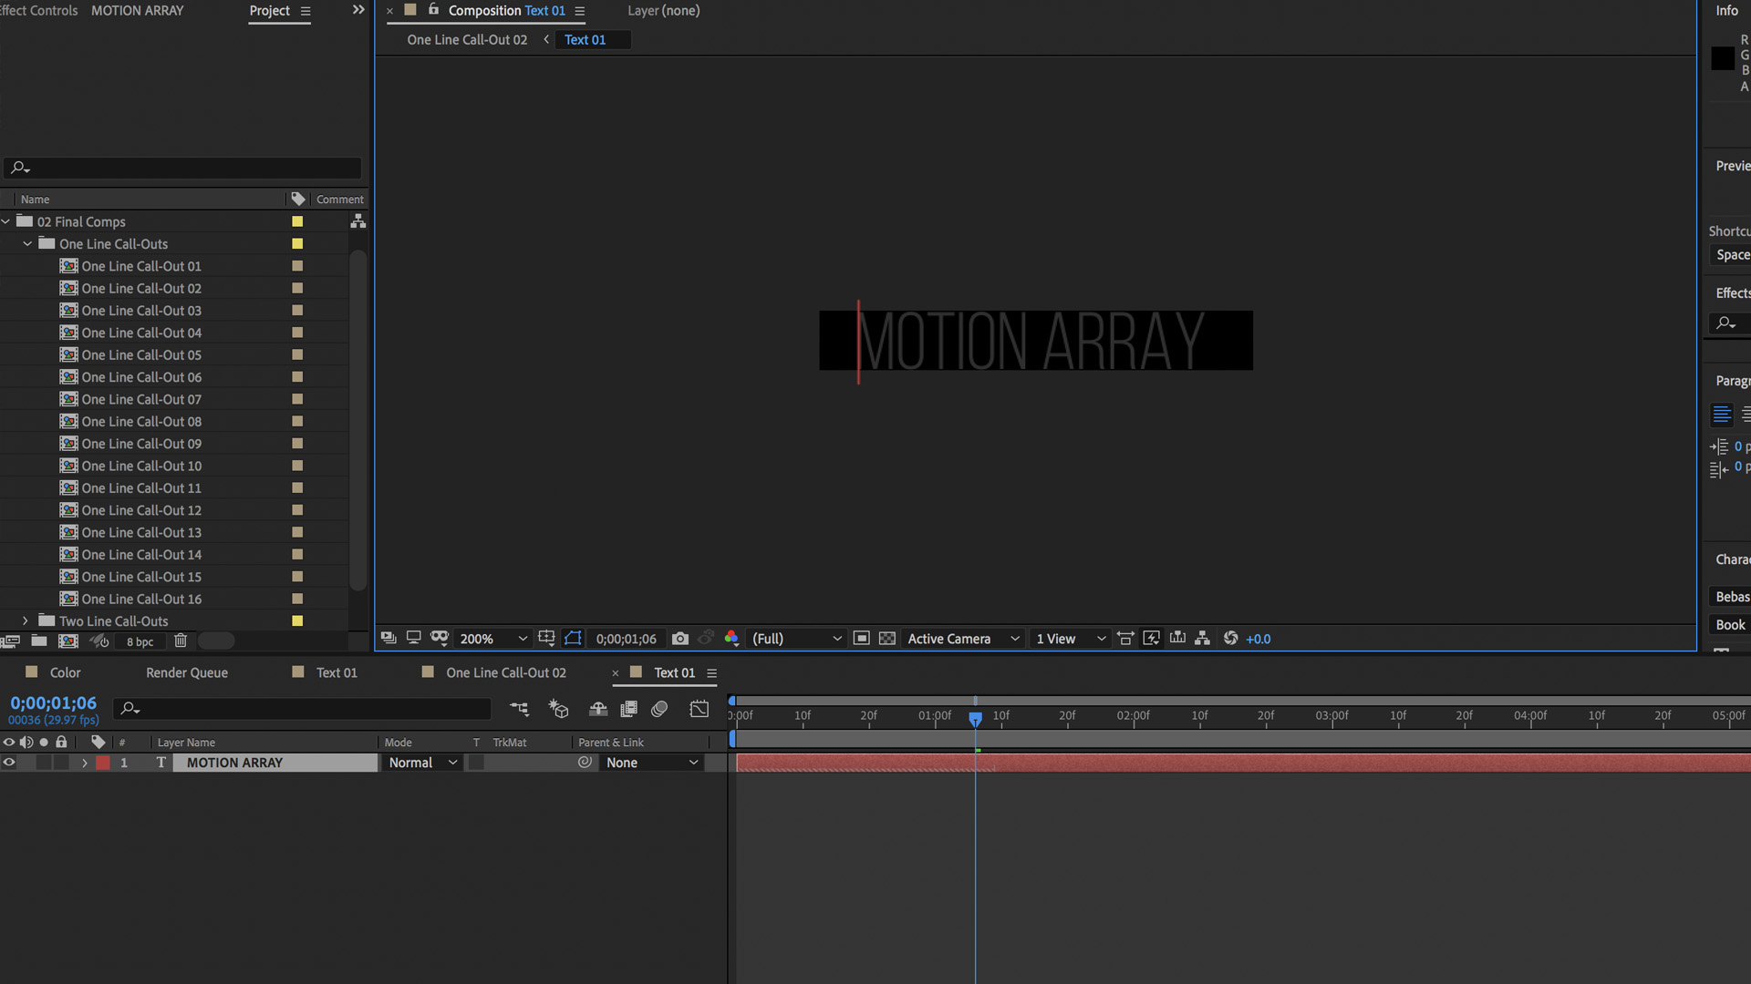Screen dimensions: 1751x984
Task: Open the Graph Editor in the timeline
Action: click(699, 709)
